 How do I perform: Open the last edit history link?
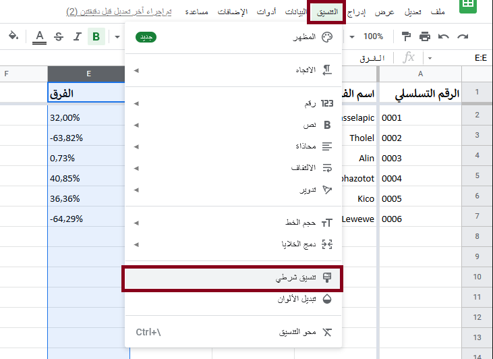[119, 12]
